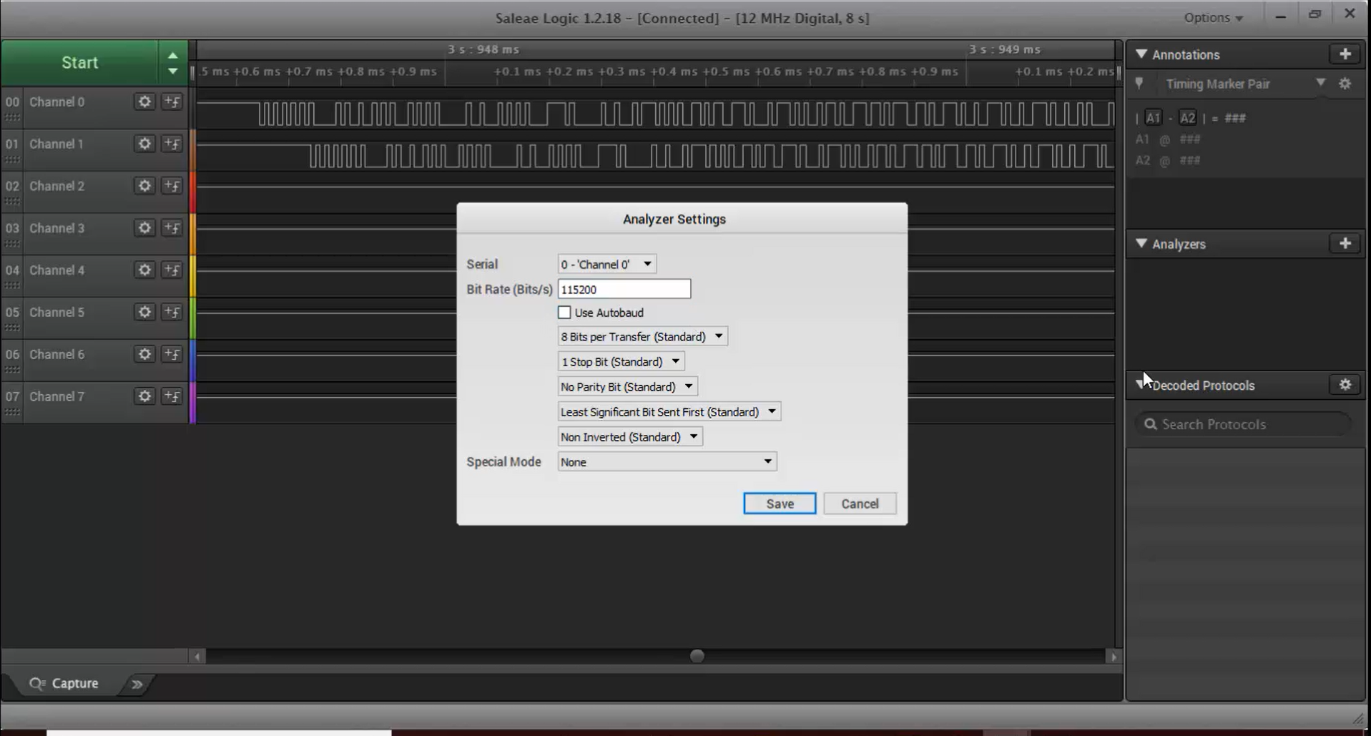
Task: Open Channel 3 settings gear
Action: [144, 228]
